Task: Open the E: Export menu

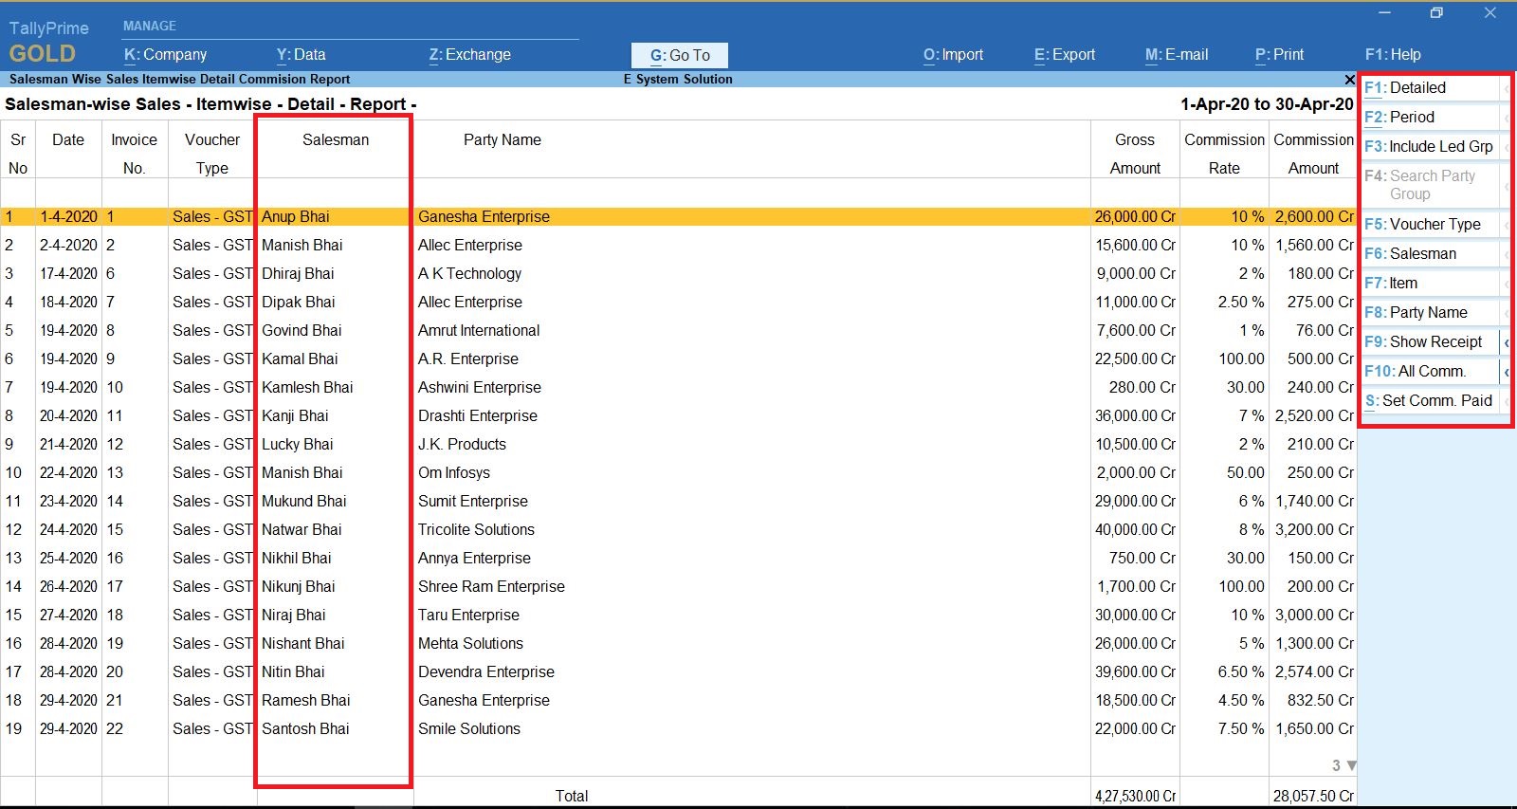Action: click(1065, 55)
